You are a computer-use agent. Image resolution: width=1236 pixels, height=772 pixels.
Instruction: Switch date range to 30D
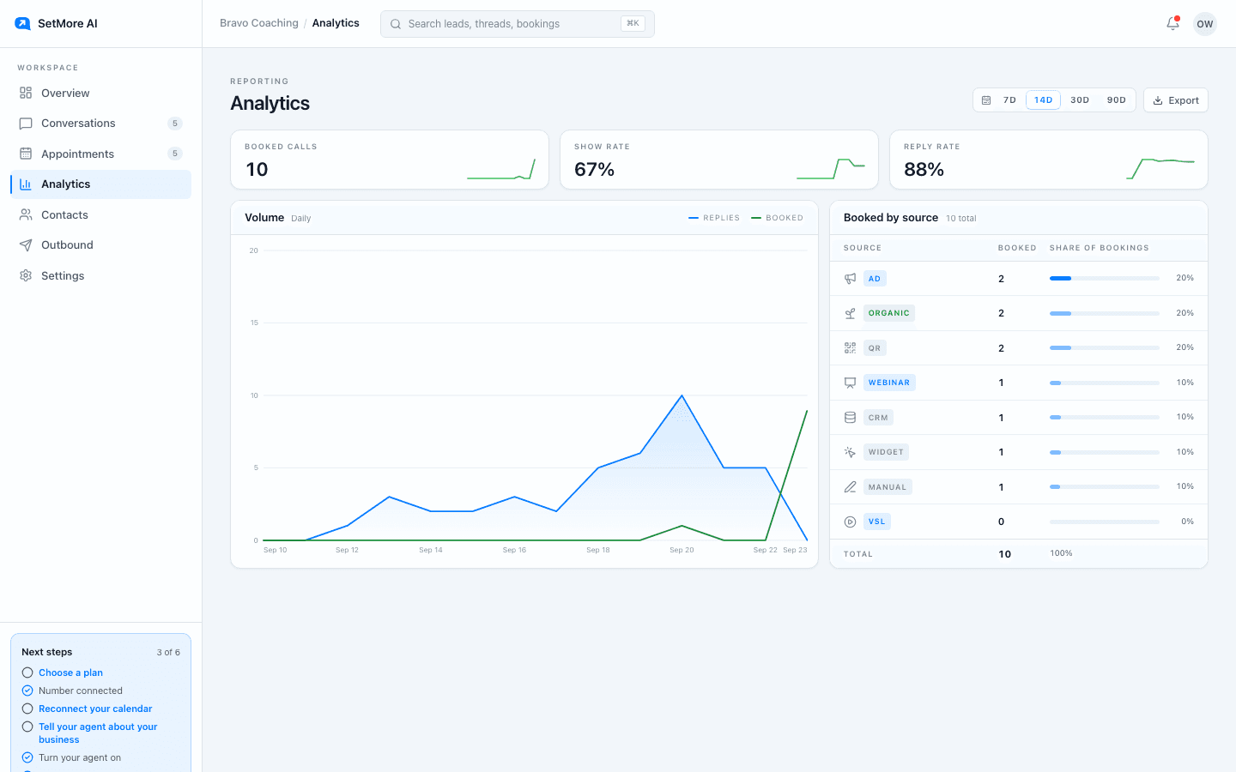(1080, 100)
